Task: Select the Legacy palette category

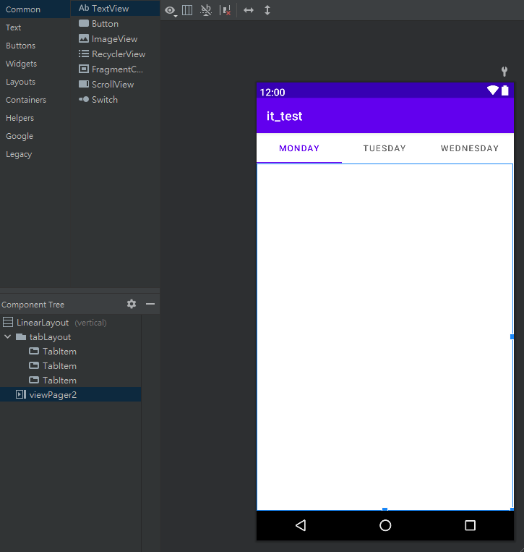Action: (35, 155)
